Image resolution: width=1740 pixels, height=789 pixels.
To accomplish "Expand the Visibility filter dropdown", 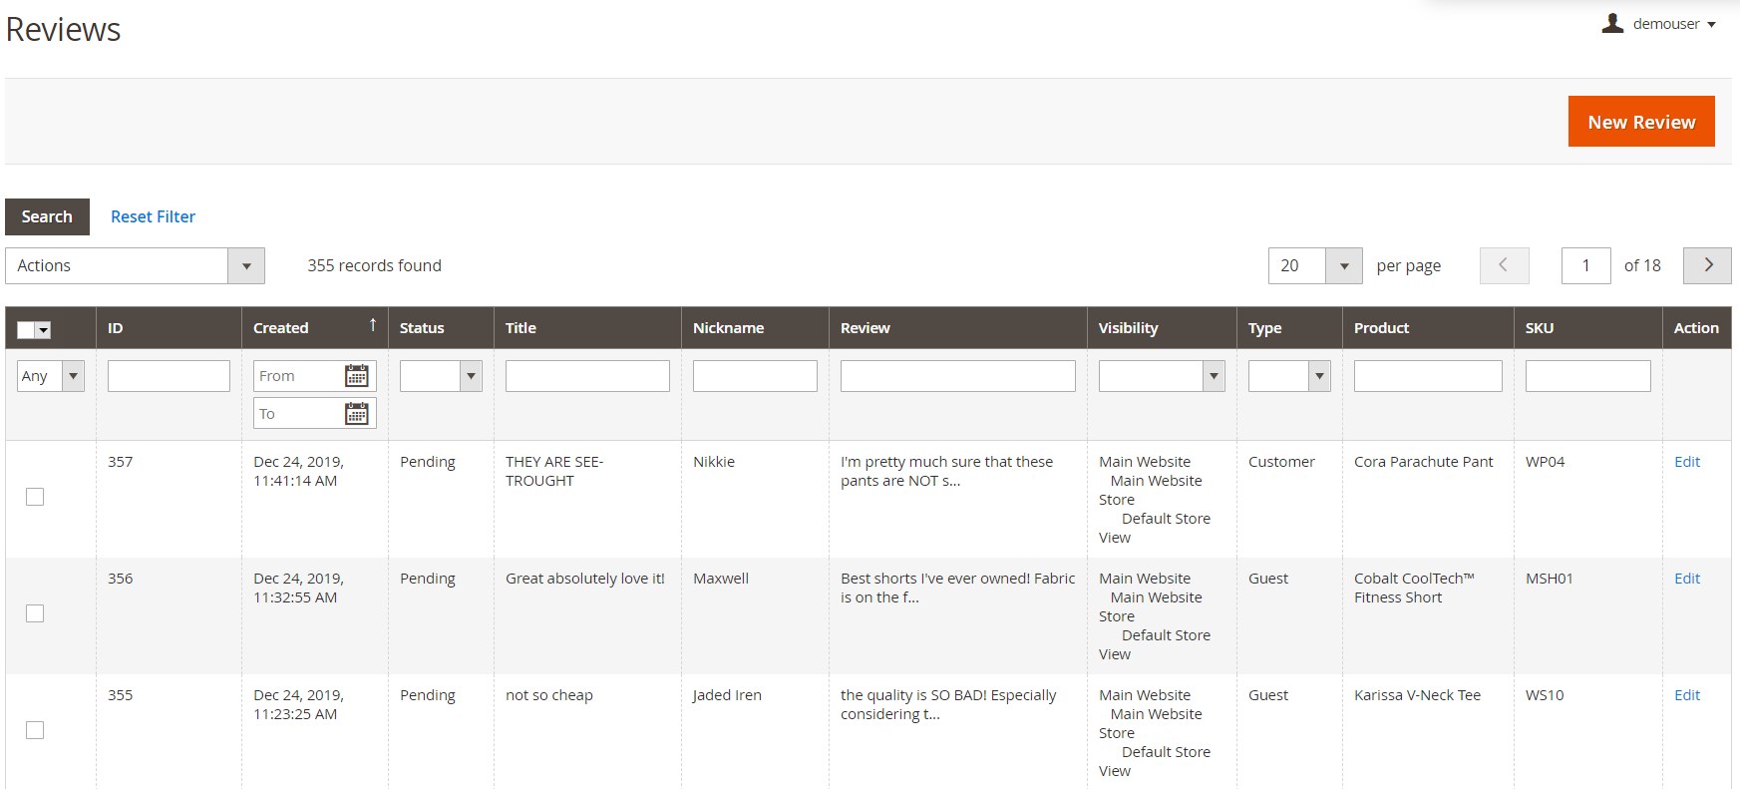I will click(x=1162, y=376).
